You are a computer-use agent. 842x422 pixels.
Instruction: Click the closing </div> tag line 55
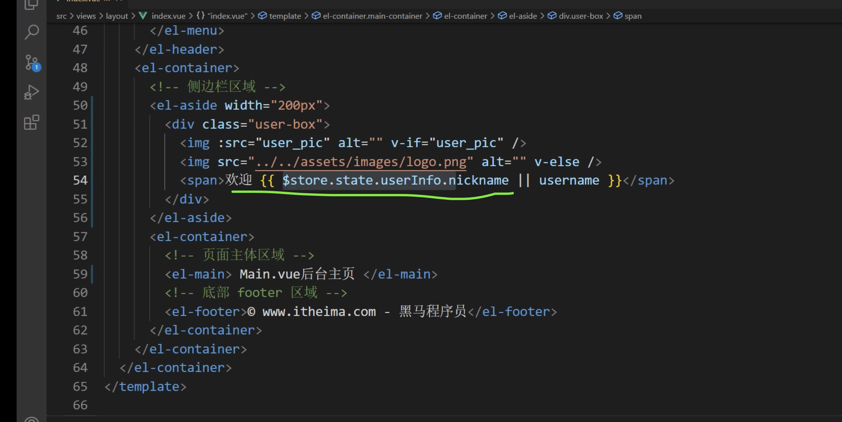[187, 199]
